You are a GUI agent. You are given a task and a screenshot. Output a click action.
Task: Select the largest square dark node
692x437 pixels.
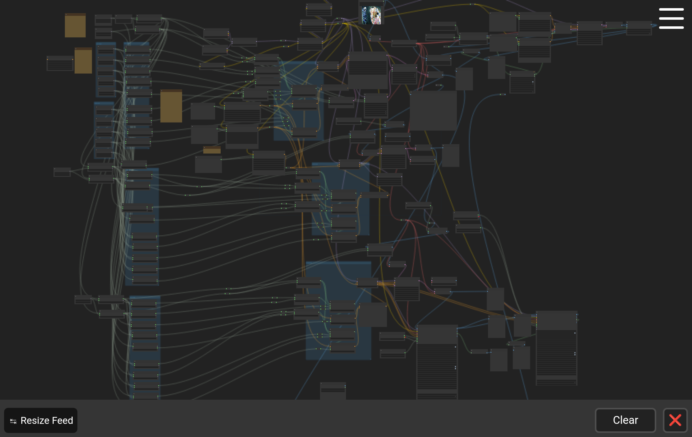click(x=433, y=111)
